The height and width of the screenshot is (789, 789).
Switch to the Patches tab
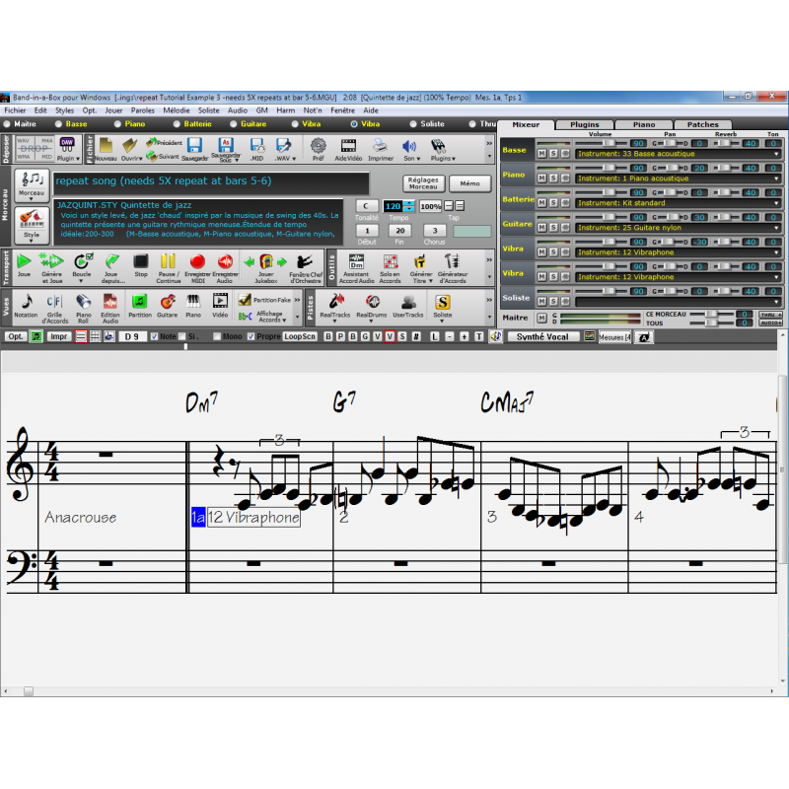click(702, 125)
